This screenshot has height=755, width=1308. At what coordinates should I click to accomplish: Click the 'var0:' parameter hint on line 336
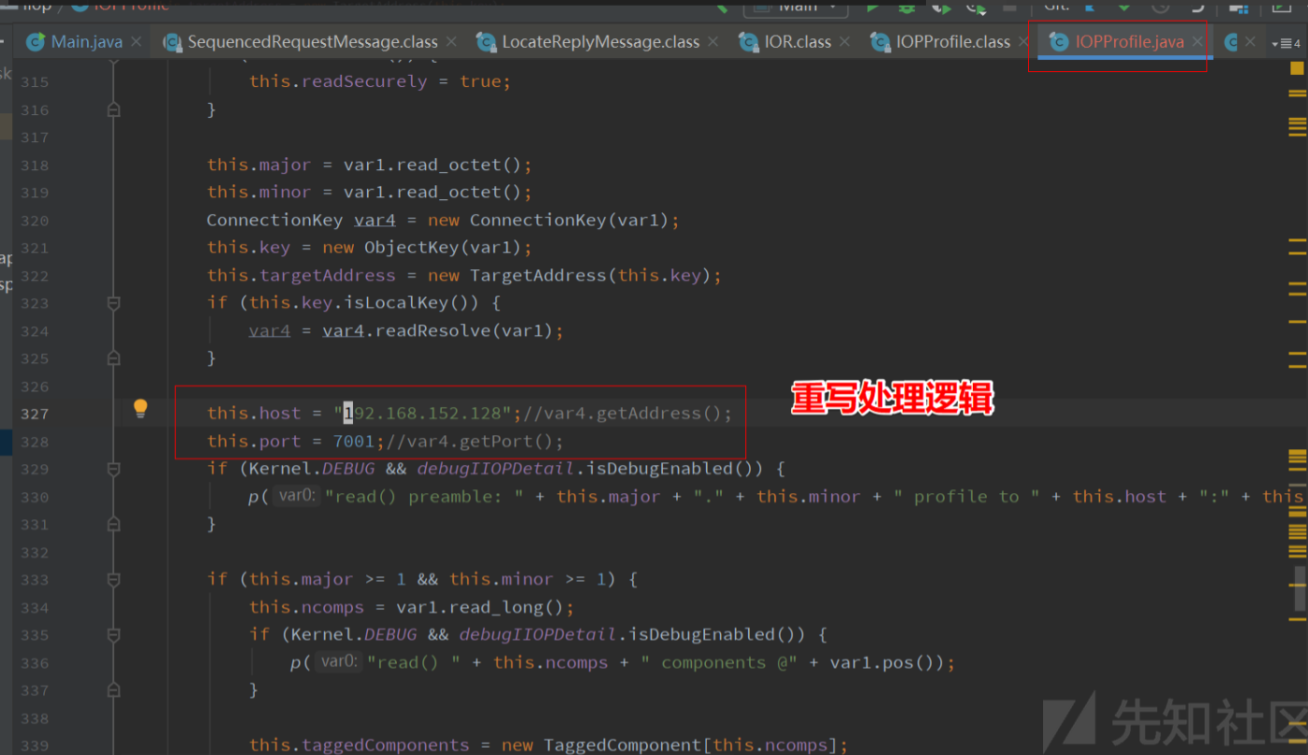click(x=339, y=662)
